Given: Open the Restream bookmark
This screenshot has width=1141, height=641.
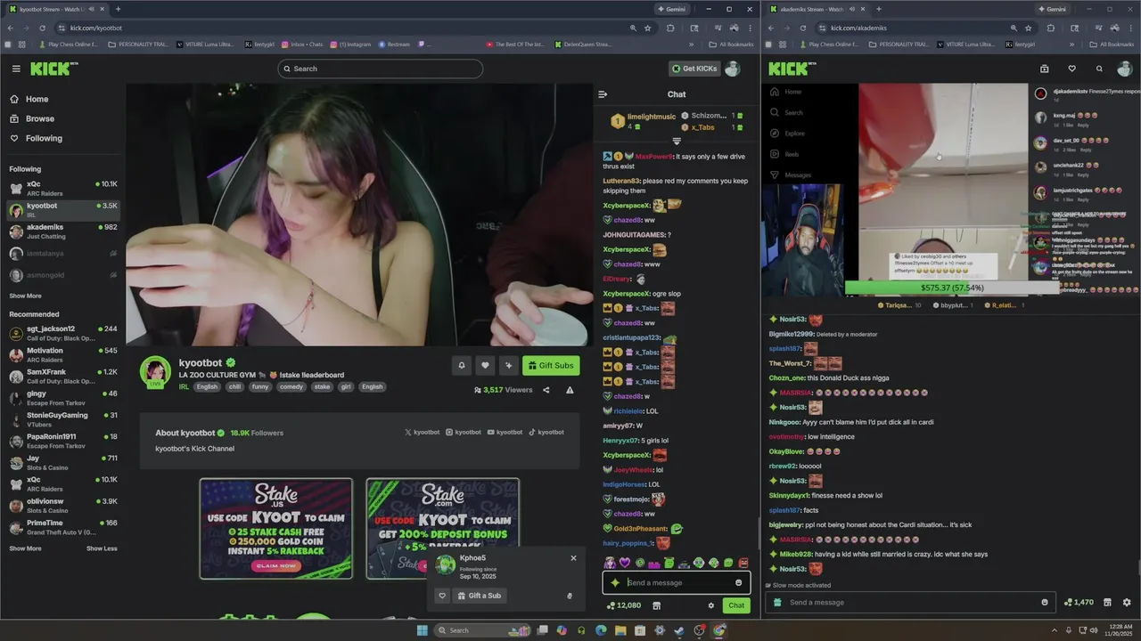Looking at the screenshot, I should click(x=394, y=44).
